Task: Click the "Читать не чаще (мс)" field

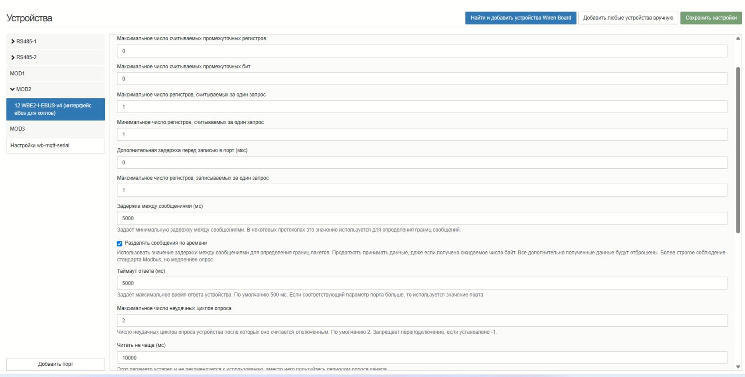Action: tap(421, 358)
